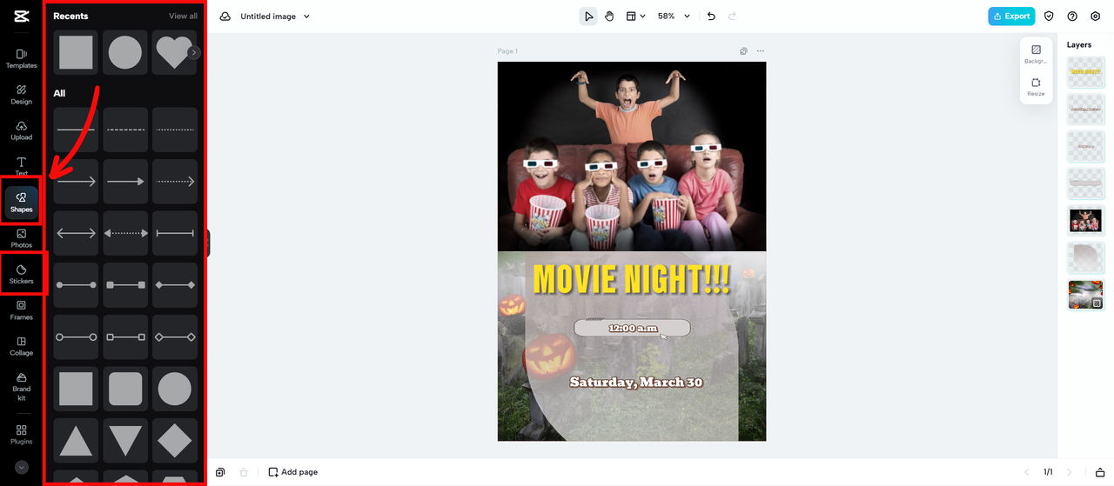Viewport: 1114px width, 486px height.
Task: Open Page 1 more options menu
Action: pos(761,51)
